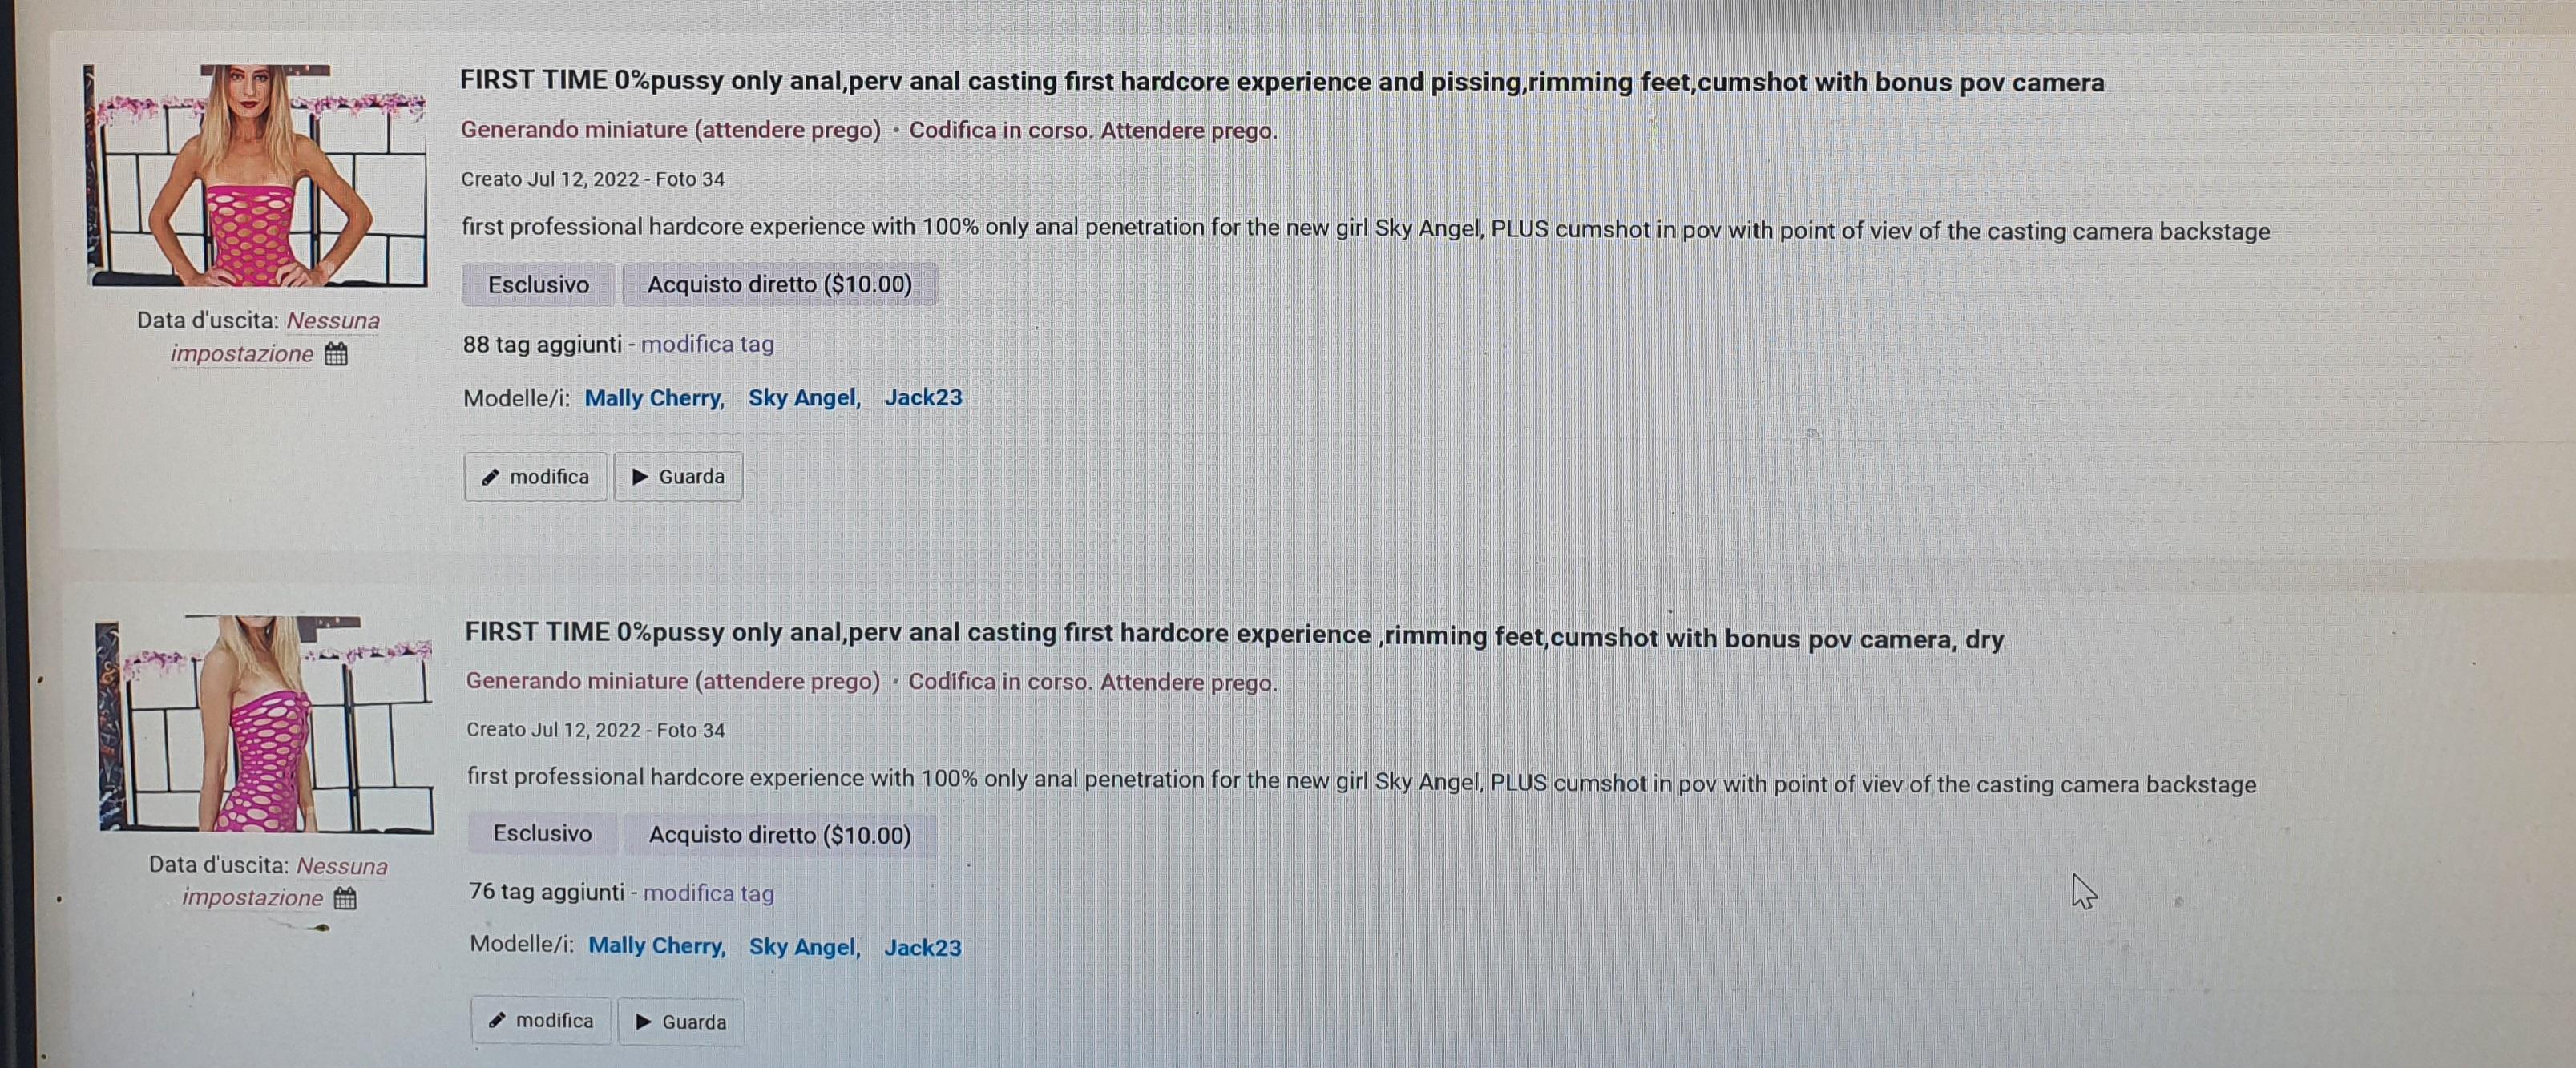Open Sky Angel model link in second listing
Screen dimensions: 2576x1068
pyautogui.click(x=804, y=947)
